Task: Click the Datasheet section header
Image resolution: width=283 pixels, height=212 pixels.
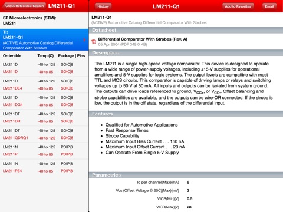Action: [186, 30]
